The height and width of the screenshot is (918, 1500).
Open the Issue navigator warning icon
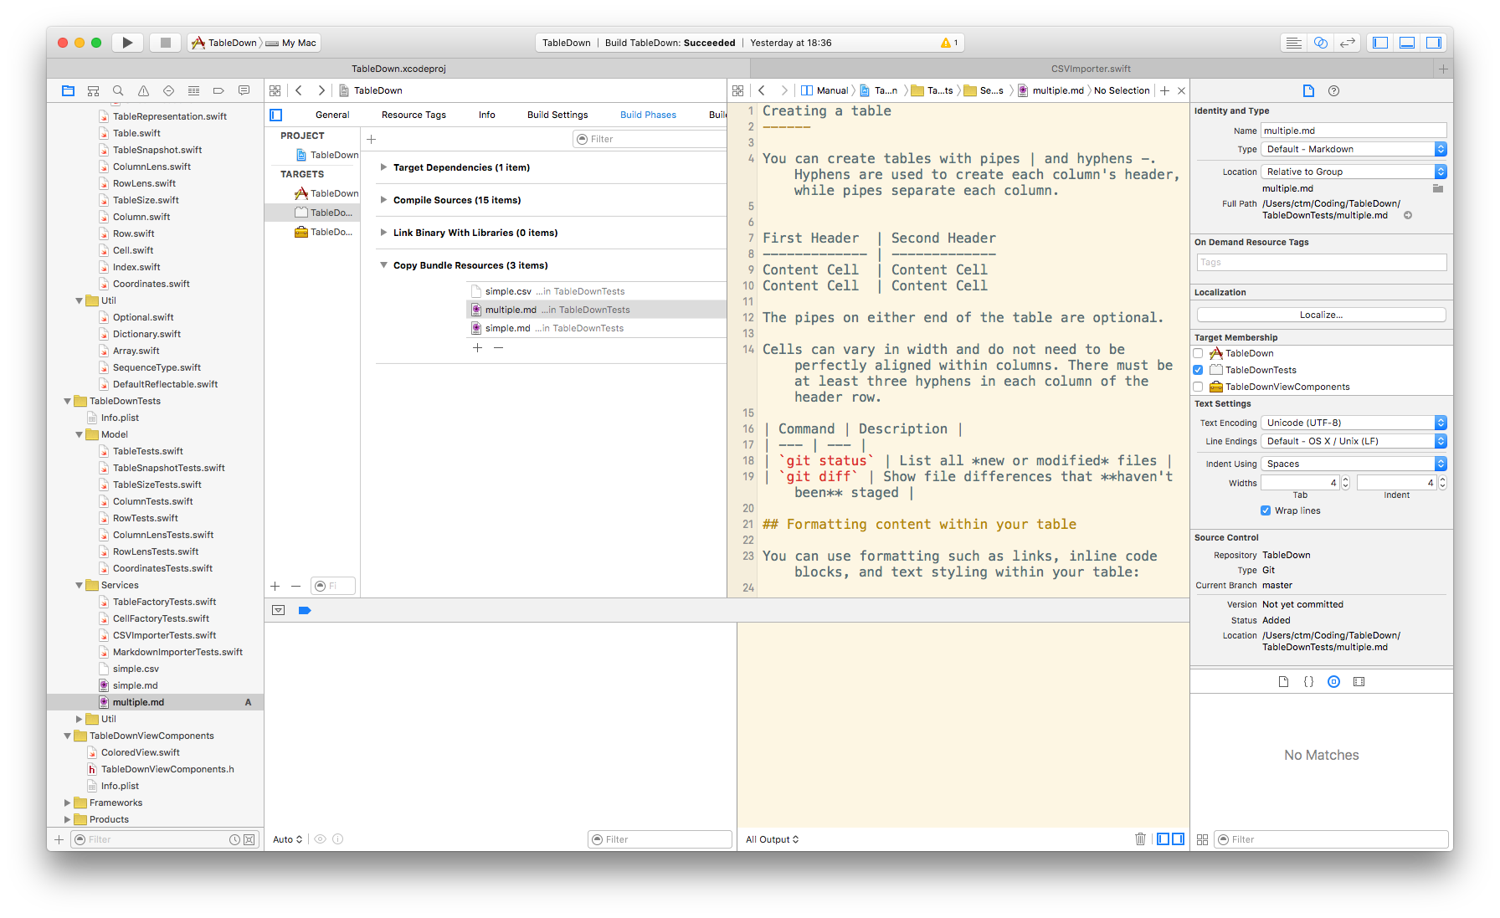tap(143, 90)
